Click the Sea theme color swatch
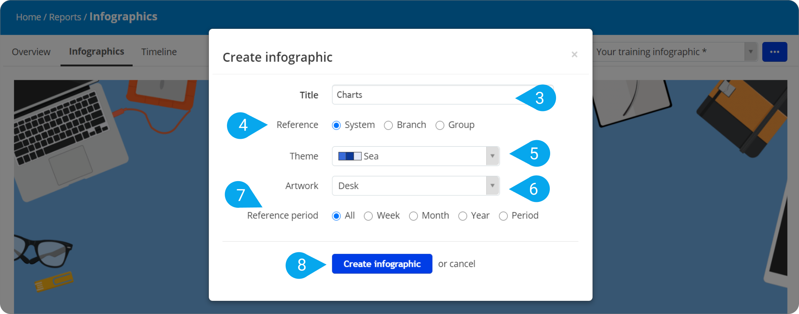Screen dimensions: 799x314 coord(350,156)
